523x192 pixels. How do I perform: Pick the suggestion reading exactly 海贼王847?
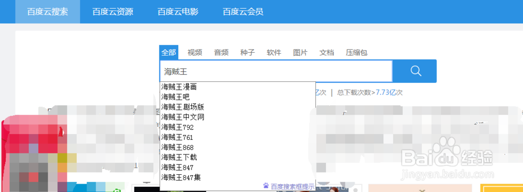(x=237, y=167)
